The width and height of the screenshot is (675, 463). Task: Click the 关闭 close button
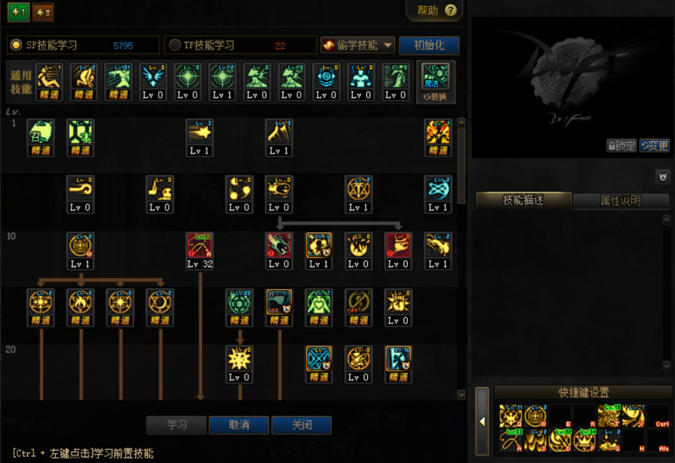(302, 425)
